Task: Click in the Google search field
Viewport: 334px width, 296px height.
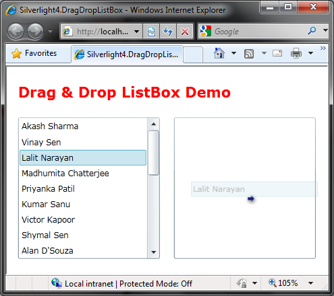Action: point(258,31)
